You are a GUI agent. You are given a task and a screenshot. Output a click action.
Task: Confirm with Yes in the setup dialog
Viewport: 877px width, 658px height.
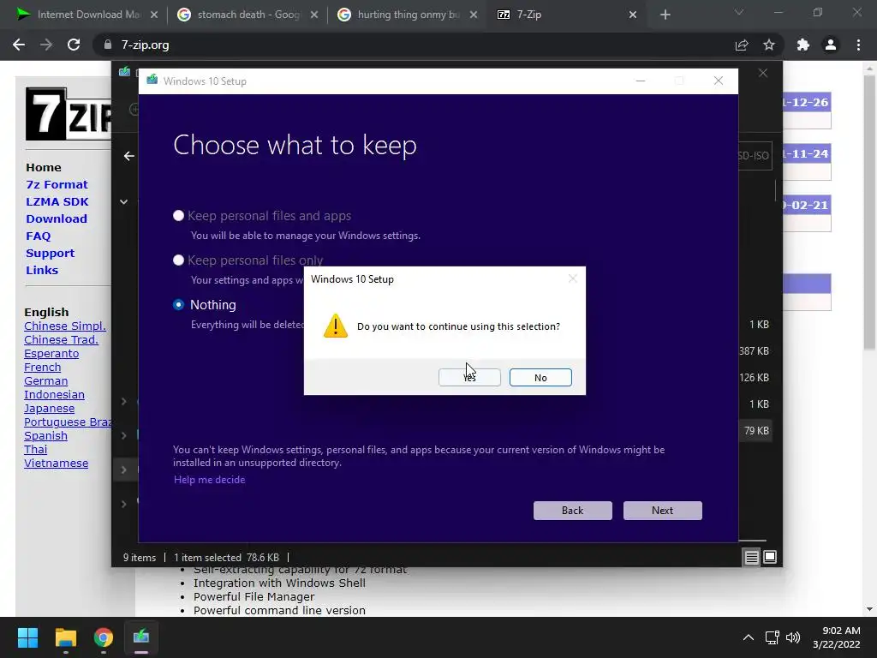click(x=469, y=377)
